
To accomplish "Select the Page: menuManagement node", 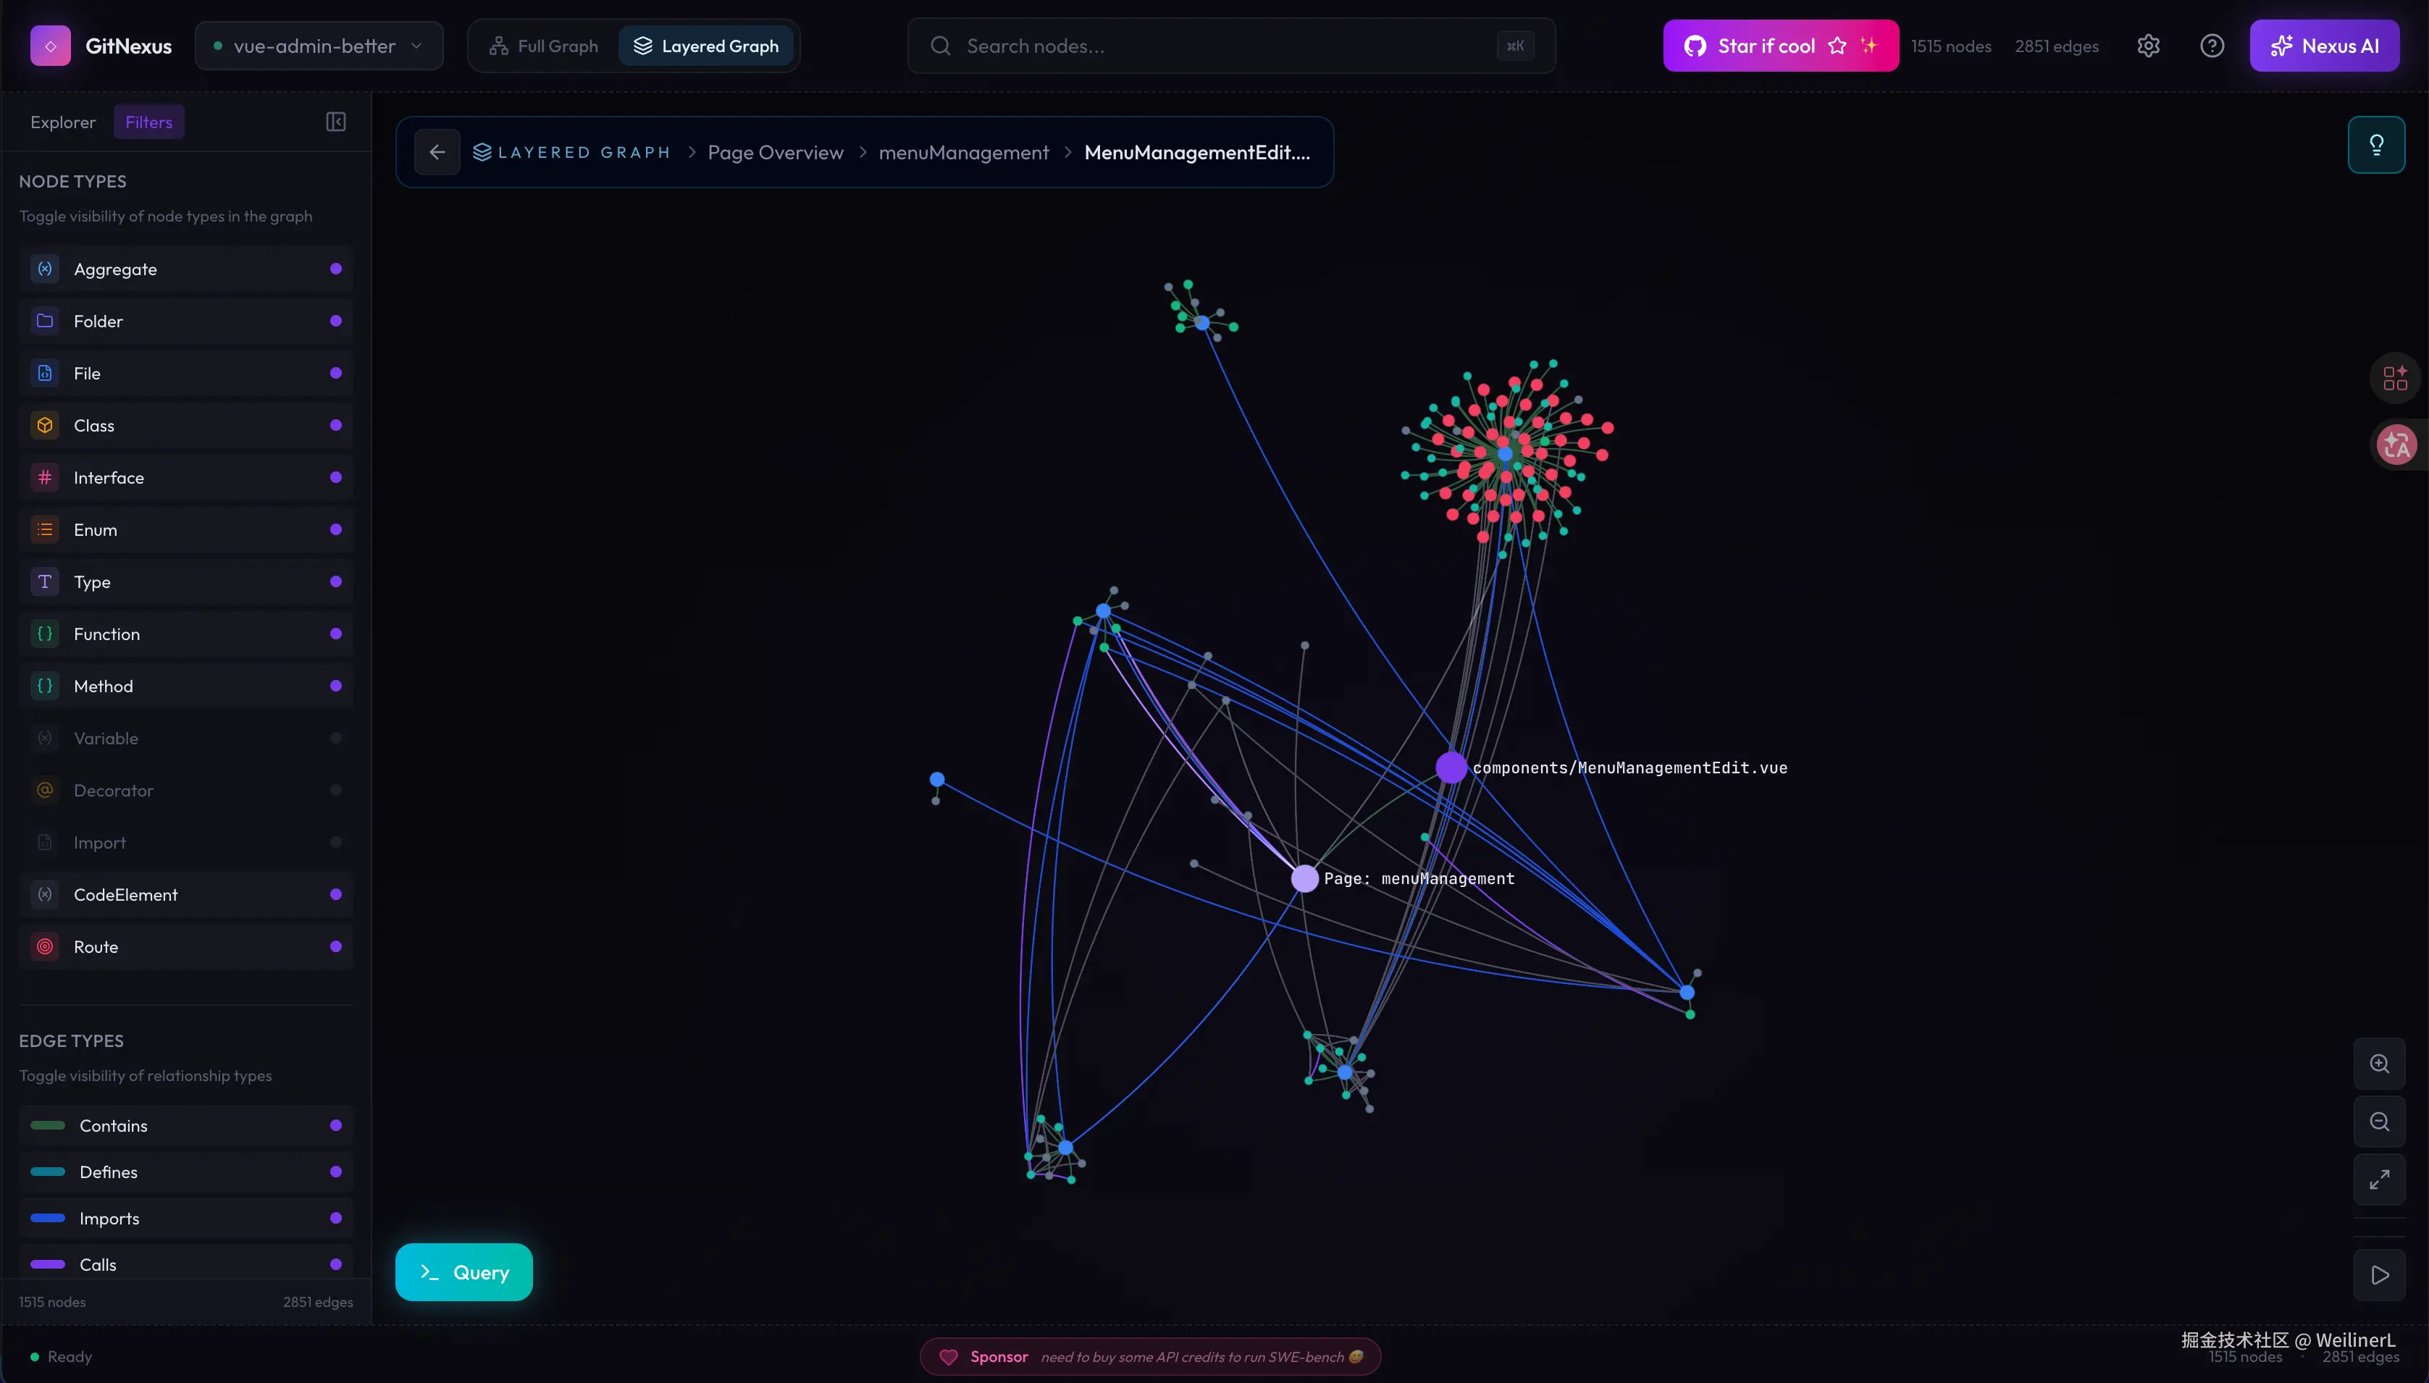I will click(x=1304, y=878).
